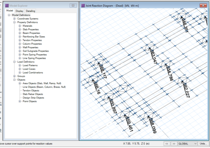Expand the Point Spring Properties node
This screenshot has height=148, width=210.
(20, 55)
